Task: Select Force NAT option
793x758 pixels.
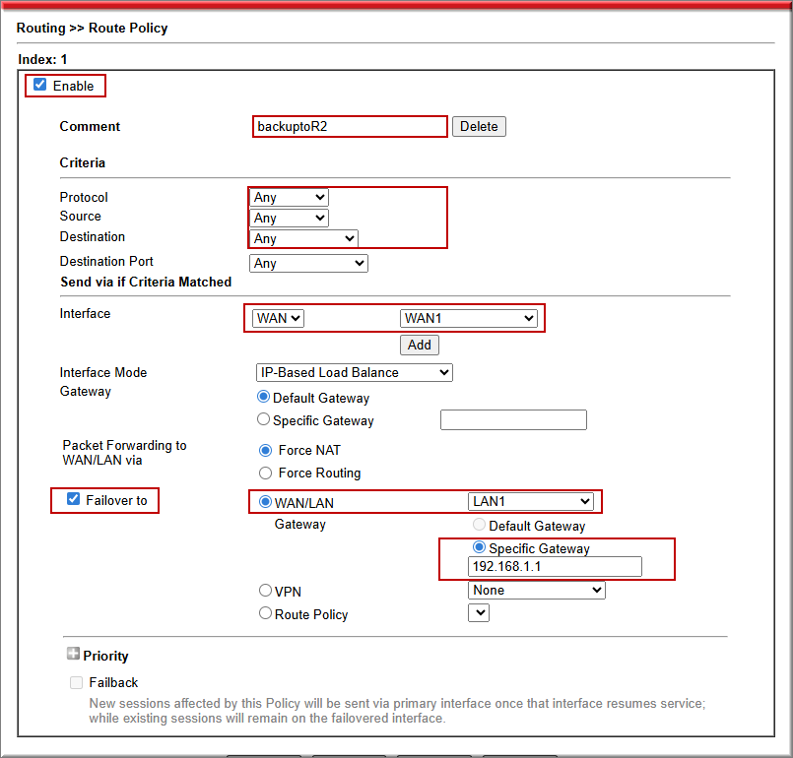Action: (265, 450)
